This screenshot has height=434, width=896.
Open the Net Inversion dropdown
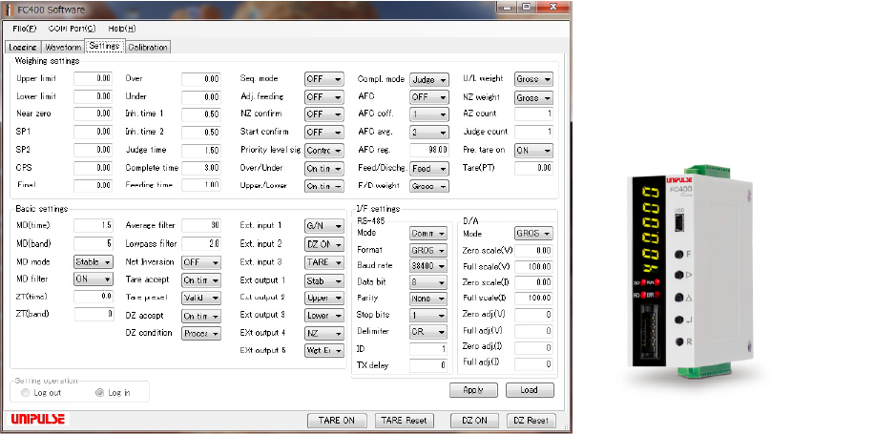pos(201,262)
